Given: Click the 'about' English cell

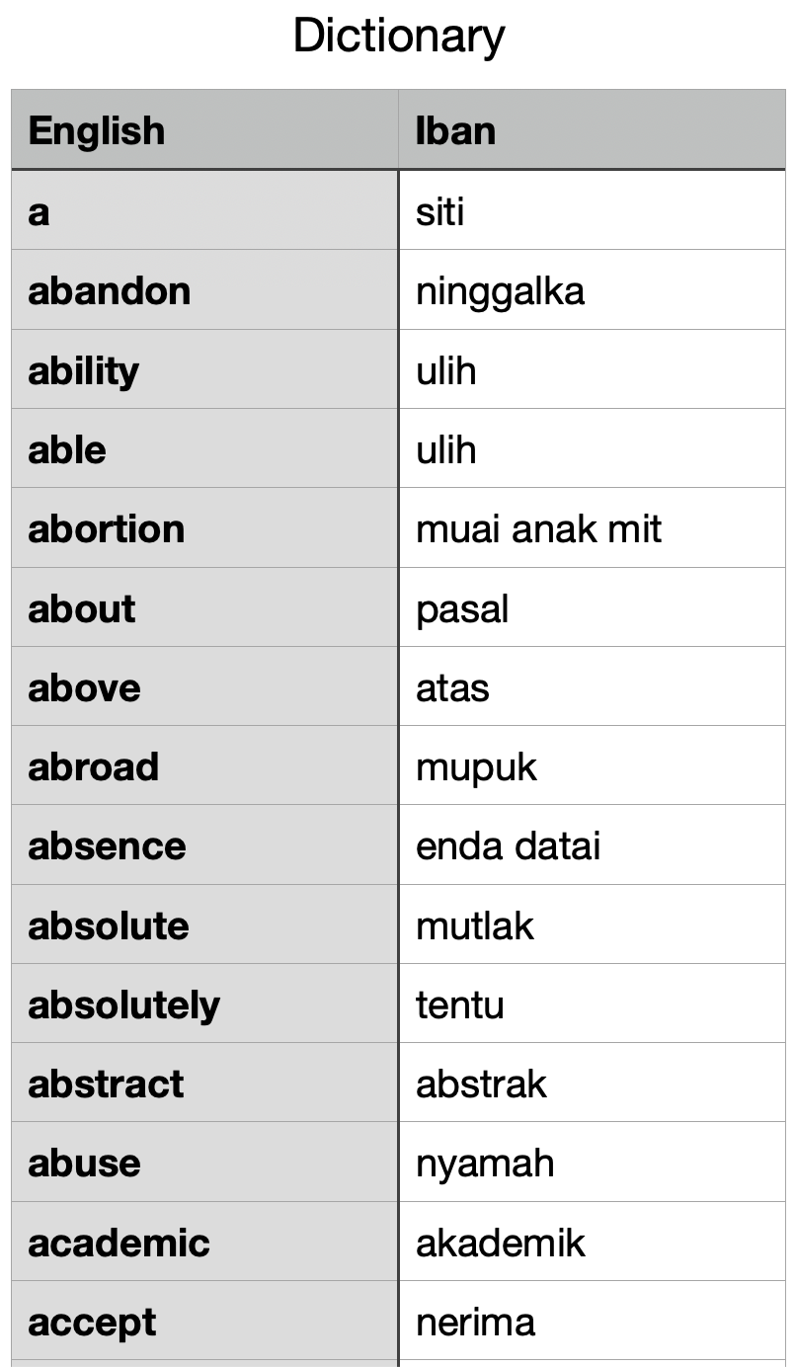Looking at the screenshot, I should 204,608.
